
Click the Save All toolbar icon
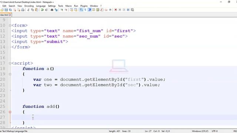[10, 10]
